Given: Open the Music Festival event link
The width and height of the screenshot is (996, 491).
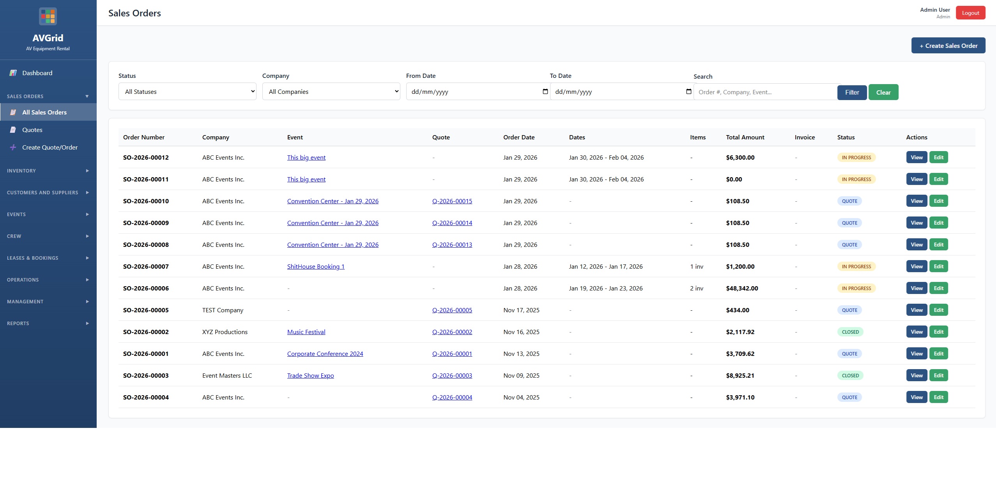Looking at the screenshot, I should tap(306, 332).
